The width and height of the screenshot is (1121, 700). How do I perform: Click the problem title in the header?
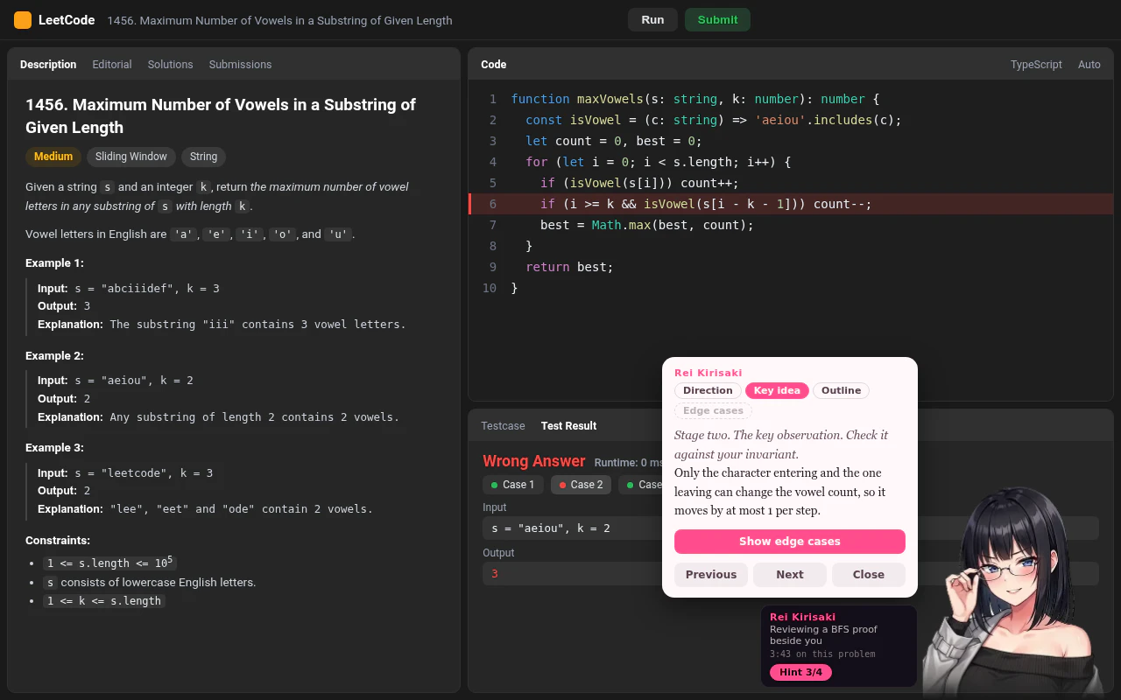click(x=279, y=20)
